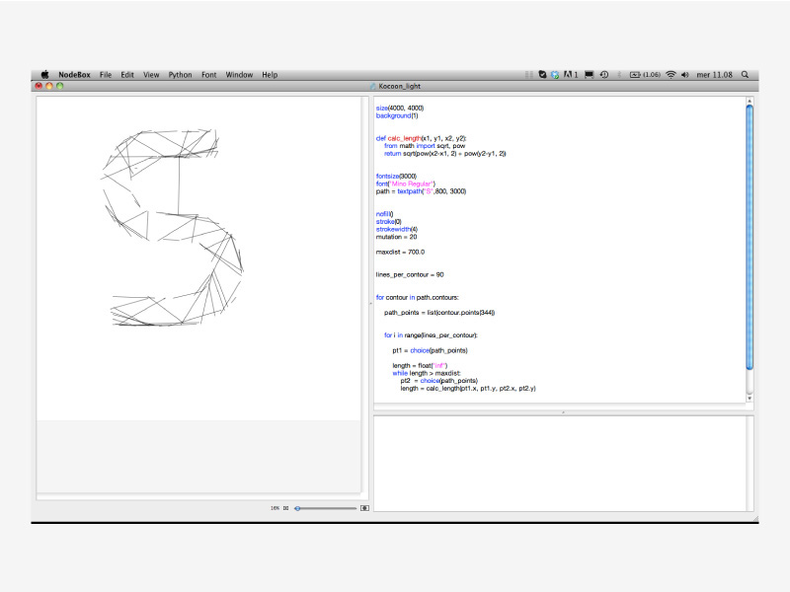Open the Window menu
This screenshot has height=592, width=790.
[239, 75]
